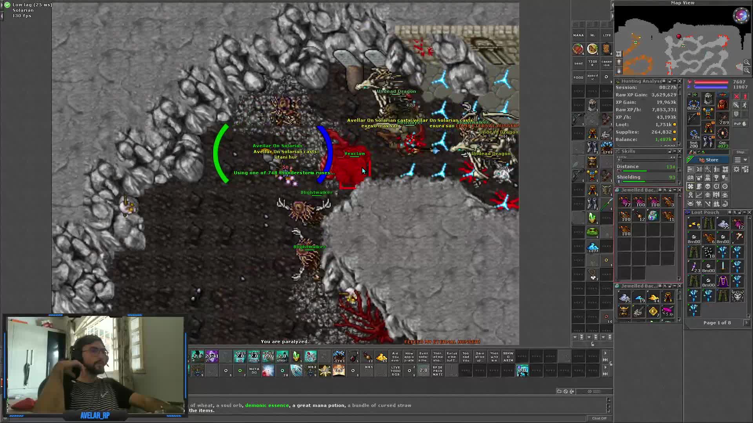
Task: Click the blue crystal stack 1077
Action: tap(592, 247)
